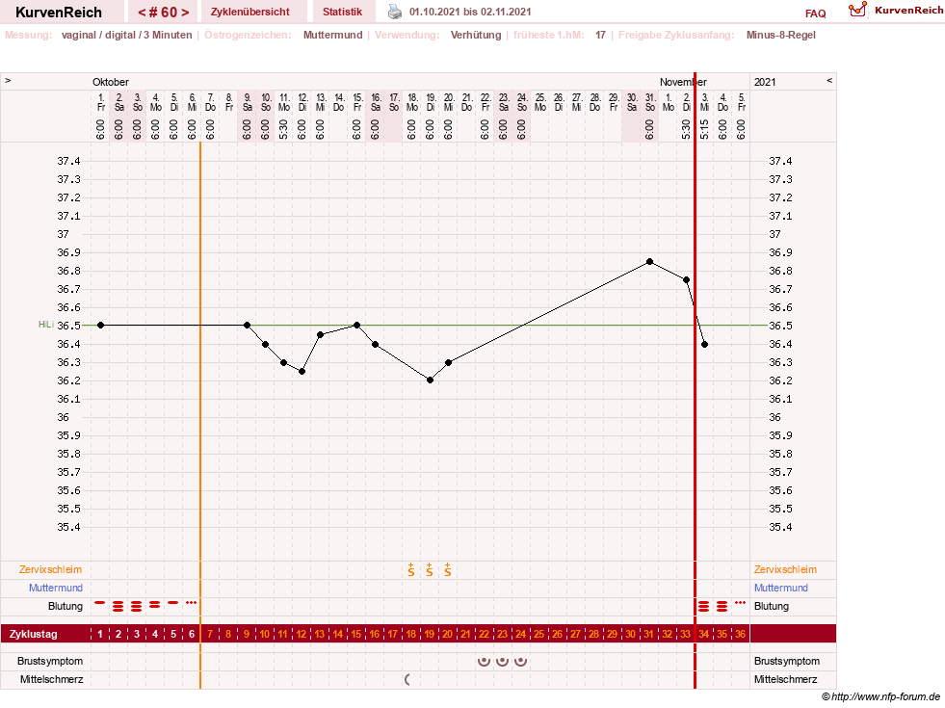Open the nfp-forum.de link at bottom right

tap(880, 697)
